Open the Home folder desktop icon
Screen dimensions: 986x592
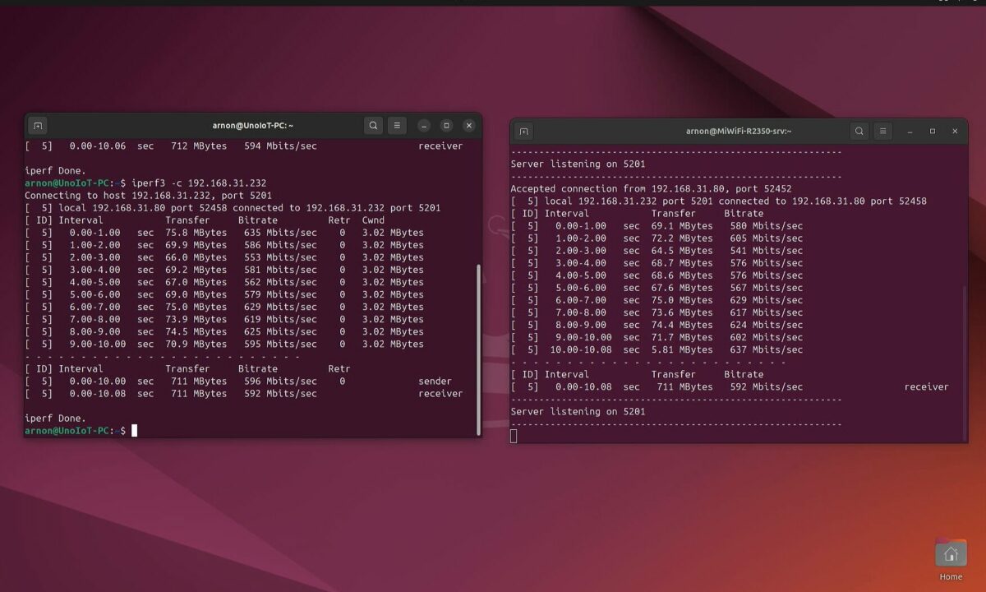click(x=951, y=555)
